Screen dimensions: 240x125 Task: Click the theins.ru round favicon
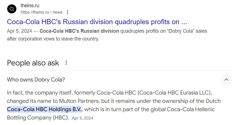tap(12, 9)
